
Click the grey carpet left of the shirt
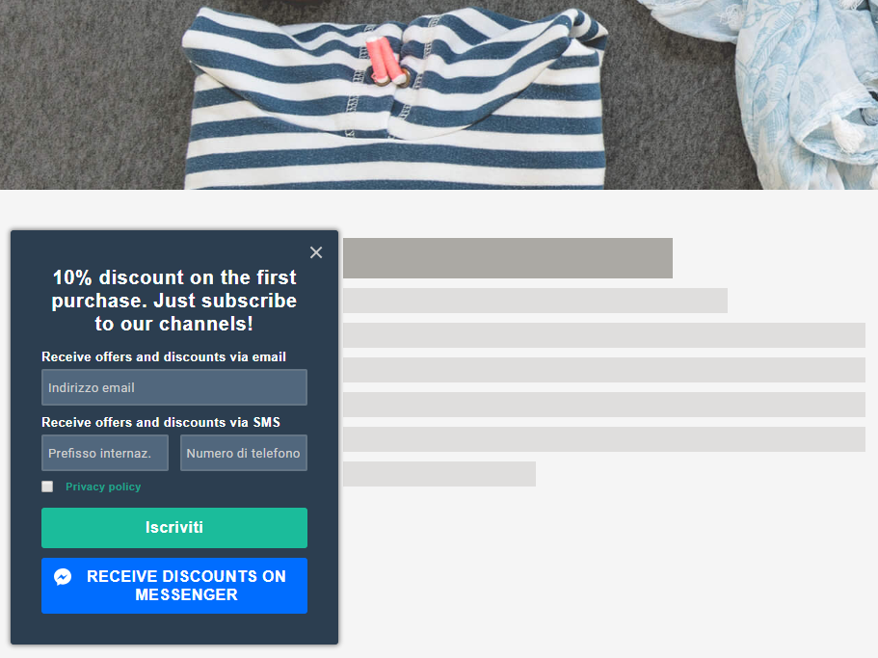(90, 95)
